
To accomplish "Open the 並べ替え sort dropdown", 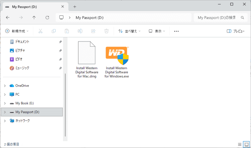I will [129, 31].
